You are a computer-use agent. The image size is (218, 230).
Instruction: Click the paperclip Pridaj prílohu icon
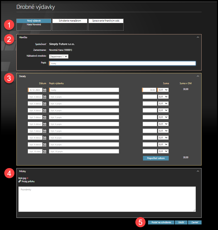[x=20, y=181]
